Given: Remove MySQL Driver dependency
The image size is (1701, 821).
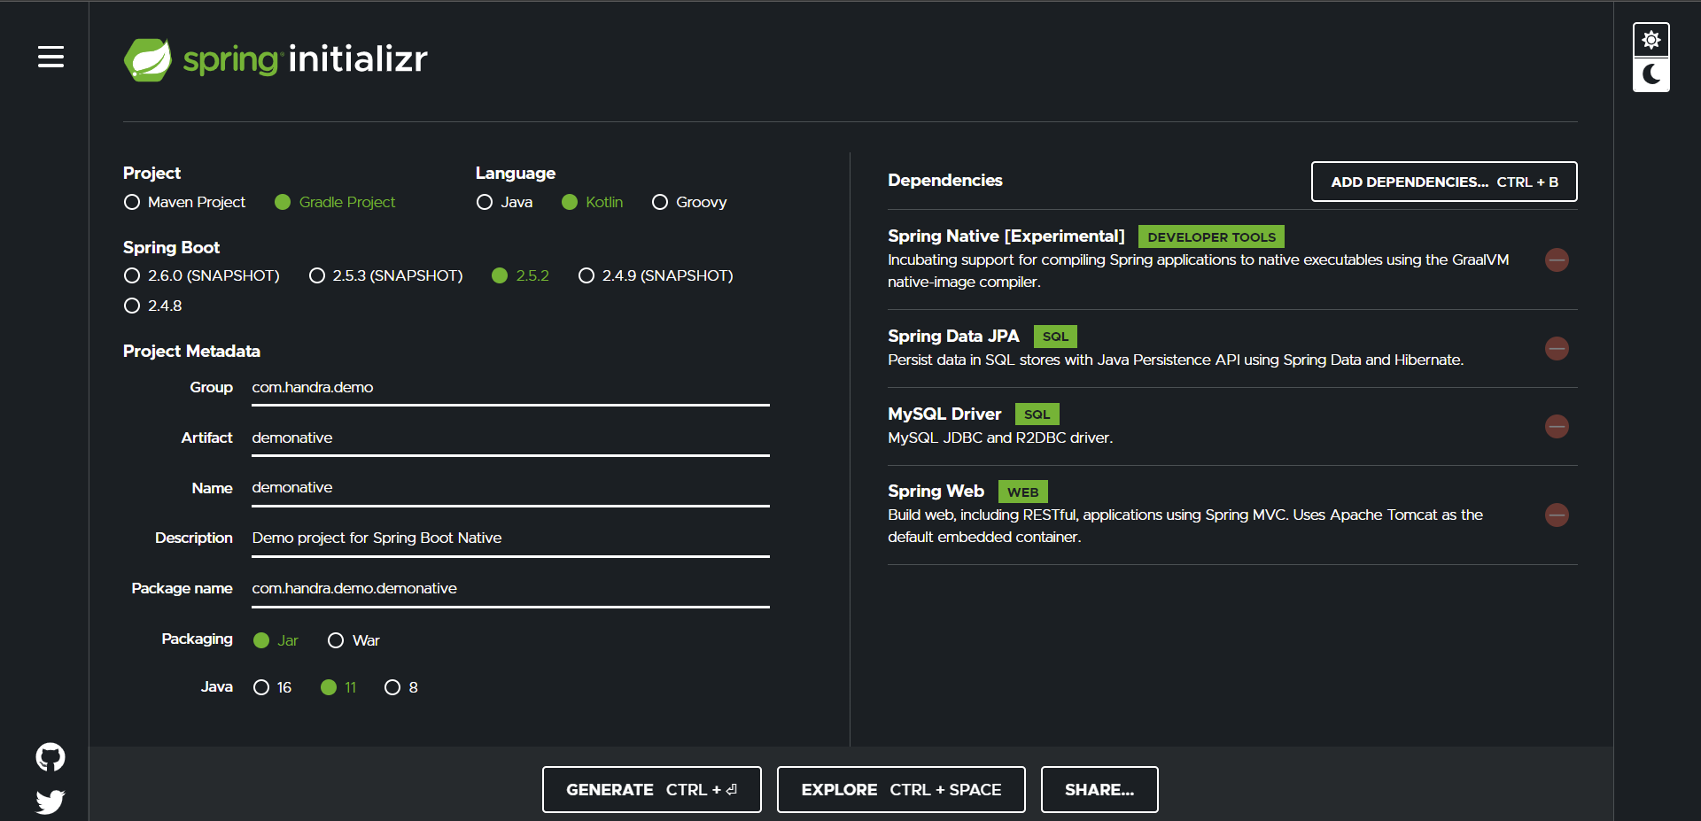Looking at the screenshot, I should [x=1557, y=427].
